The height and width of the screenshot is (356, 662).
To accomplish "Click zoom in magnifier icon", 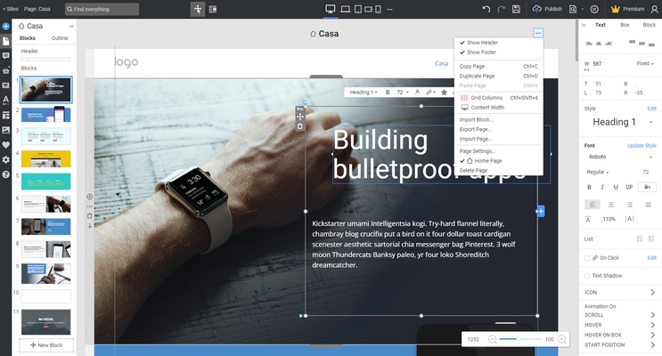I will coord(562,339).
